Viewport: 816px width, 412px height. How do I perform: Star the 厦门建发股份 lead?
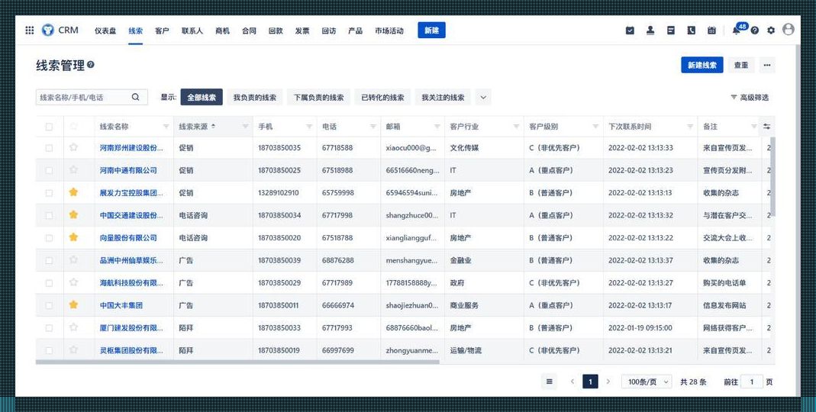click(x=73, y=327)
